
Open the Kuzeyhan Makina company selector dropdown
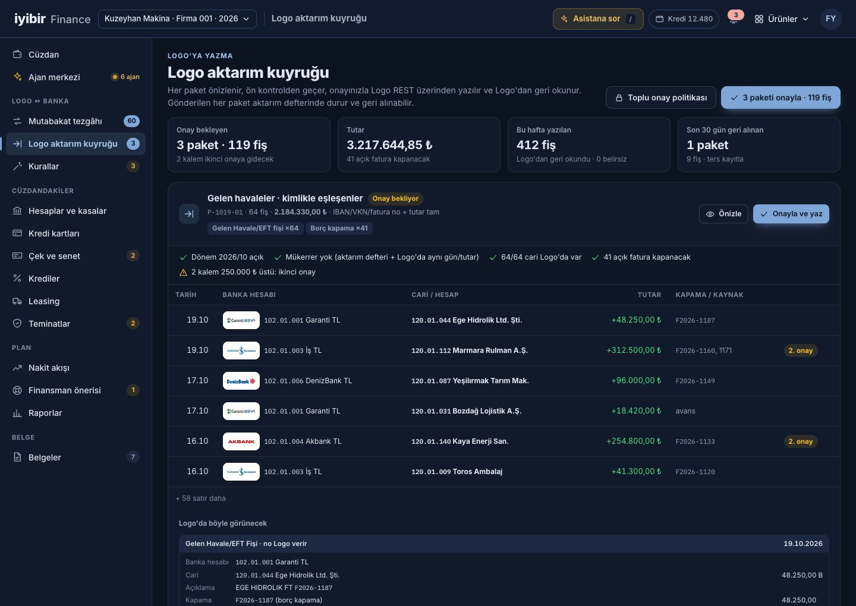[x=177, y=18]
